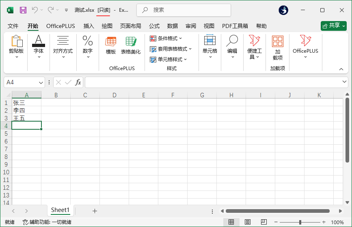The height and width of the screenshot is (227, 352).
Task: Open the 编辑 editing group
Action: pos(232,47)
